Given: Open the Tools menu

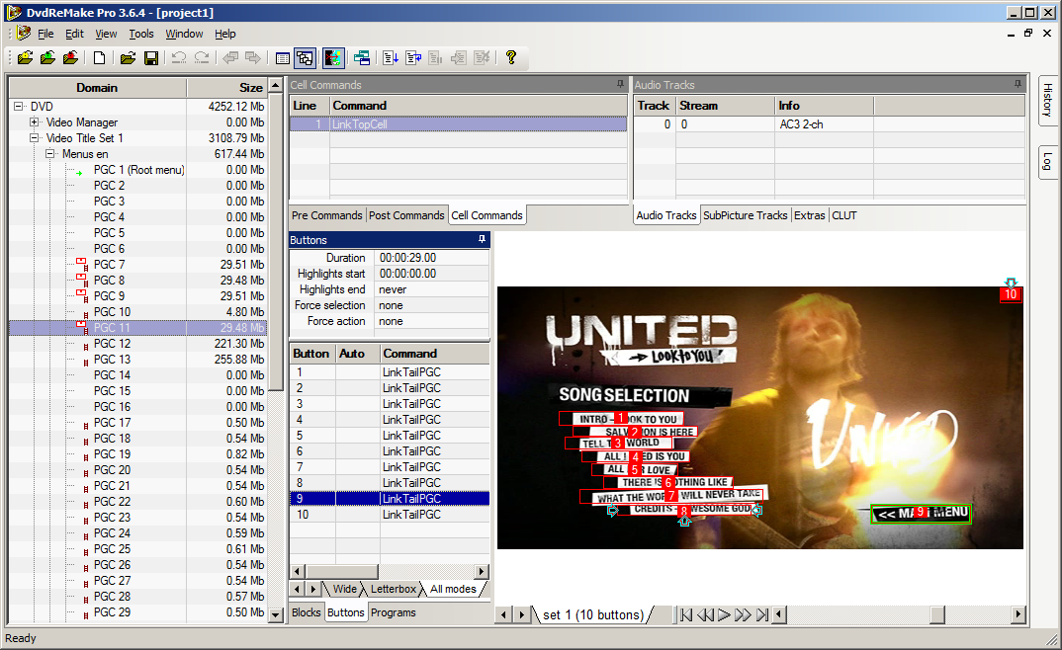Looking at the screenshot, I should click(141, 34).
